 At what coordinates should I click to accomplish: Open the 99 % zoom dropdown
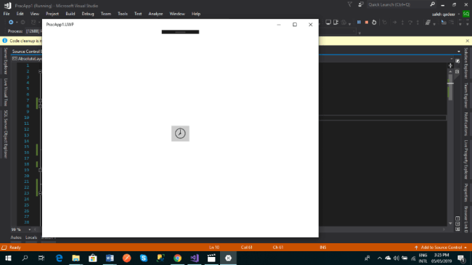coord(30,229)
